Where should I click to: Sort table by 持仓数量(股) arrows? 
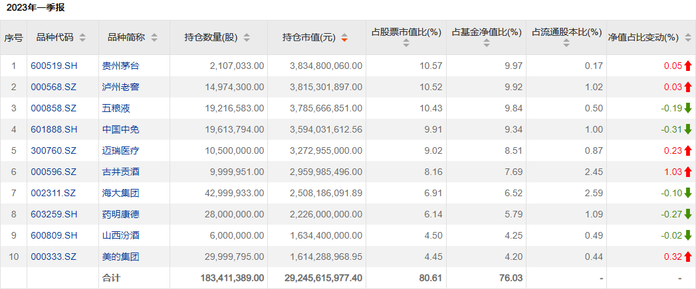247,38
